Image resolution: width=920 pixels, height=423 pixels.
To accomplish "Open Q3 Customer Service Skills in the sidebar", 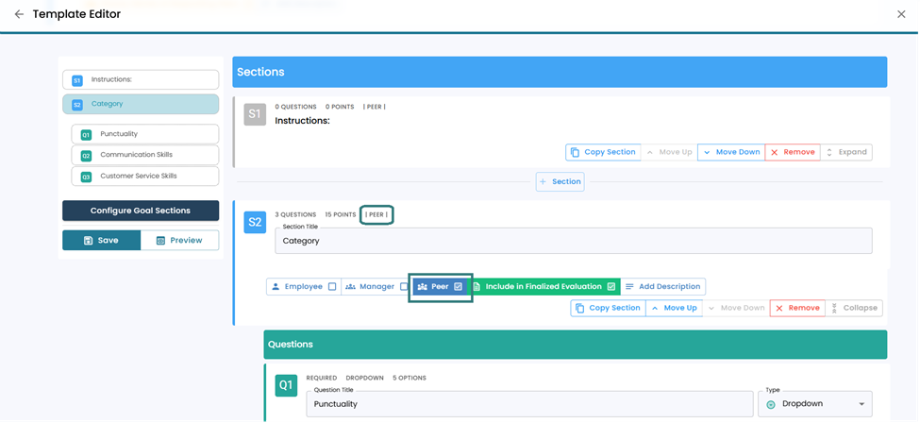I will [x=145, y=177].
